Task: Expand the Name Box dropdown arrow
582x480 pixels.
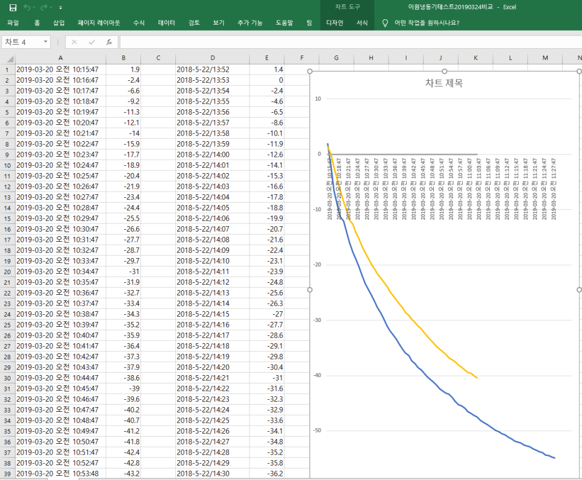Action: 46,42
